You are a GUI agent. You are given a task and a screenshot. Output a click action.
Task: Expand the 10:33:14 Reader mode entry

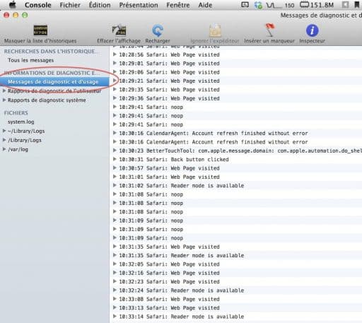(115, 316)
